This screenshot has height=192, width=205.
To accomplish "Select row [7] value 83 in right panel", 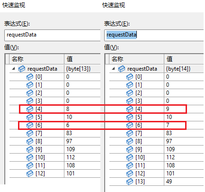I will point(156,133).
